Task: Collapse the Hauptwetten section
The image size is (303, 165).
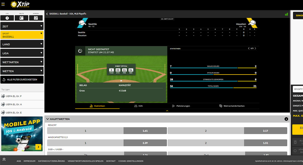Action: (47, 119)
